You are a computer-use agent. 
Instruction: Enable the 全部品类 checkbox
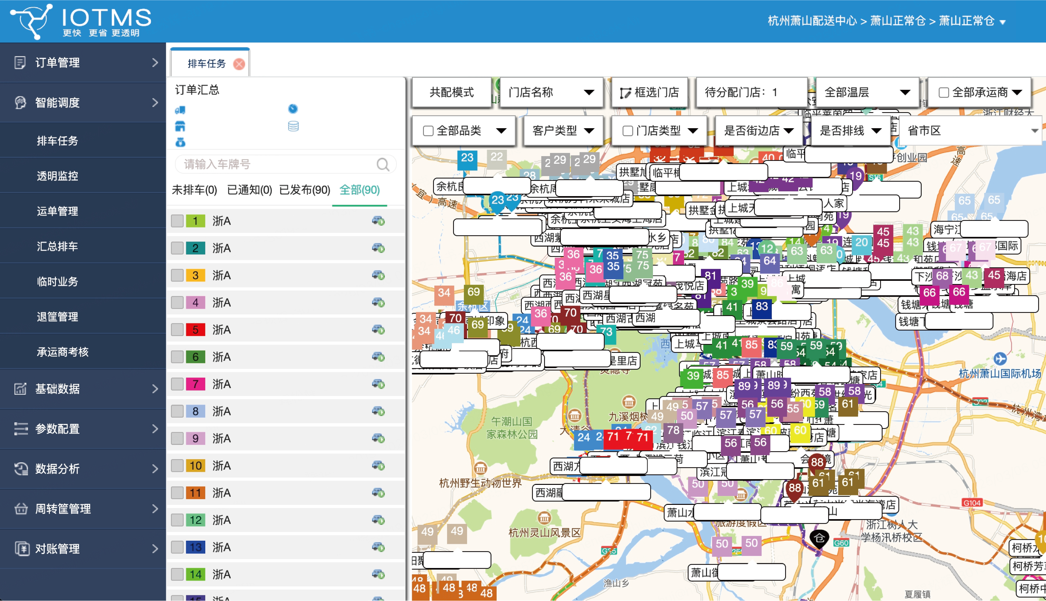[x=428, y=131]
